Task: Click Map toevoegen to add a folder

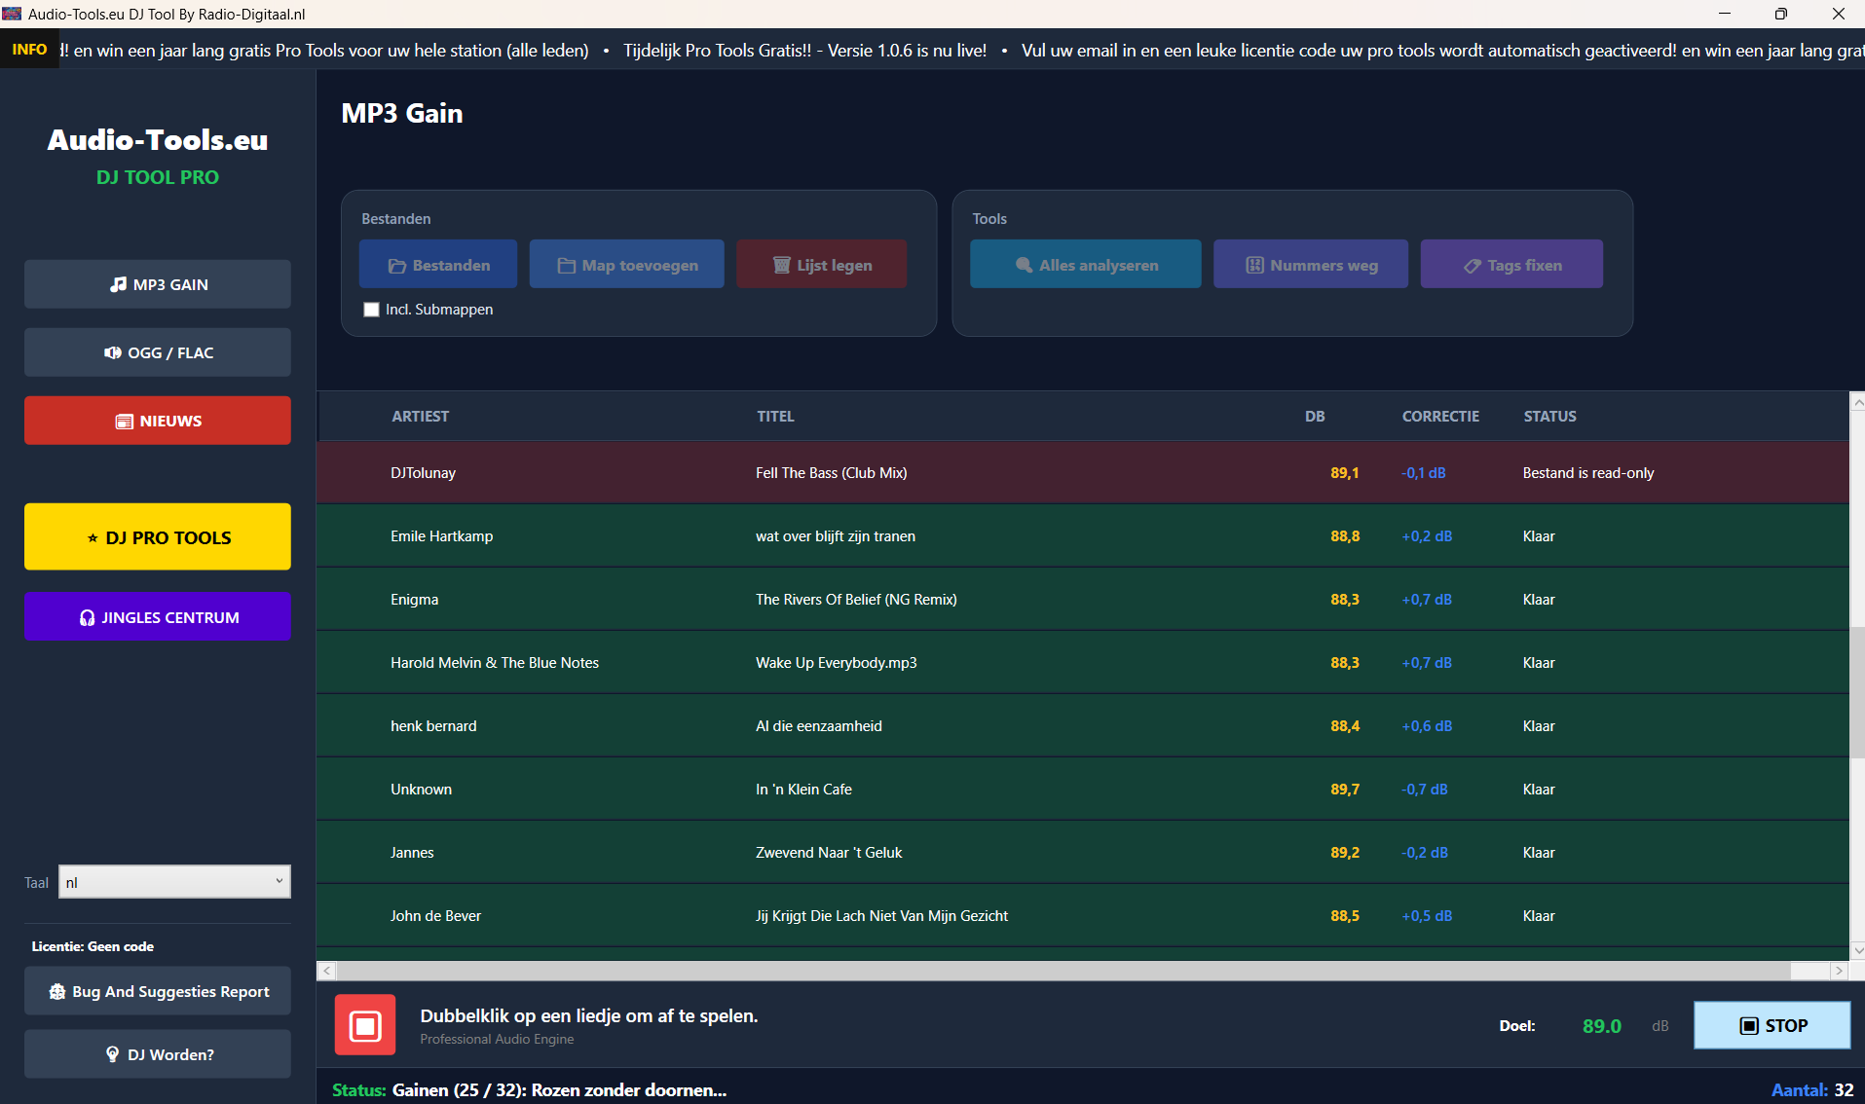Action: [x=627, y=264]
